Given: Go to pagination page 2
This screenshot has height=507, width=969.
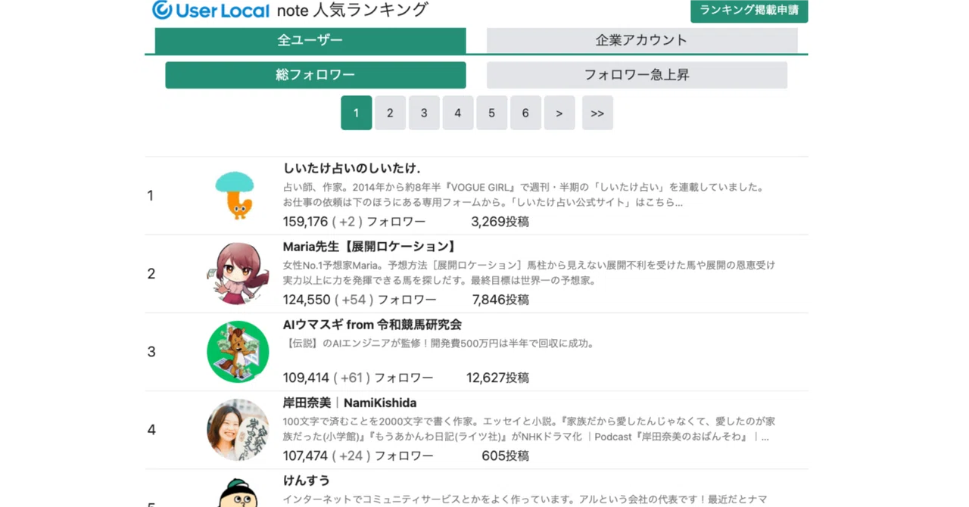Looking at the screenshot, I should pos(390,113).
